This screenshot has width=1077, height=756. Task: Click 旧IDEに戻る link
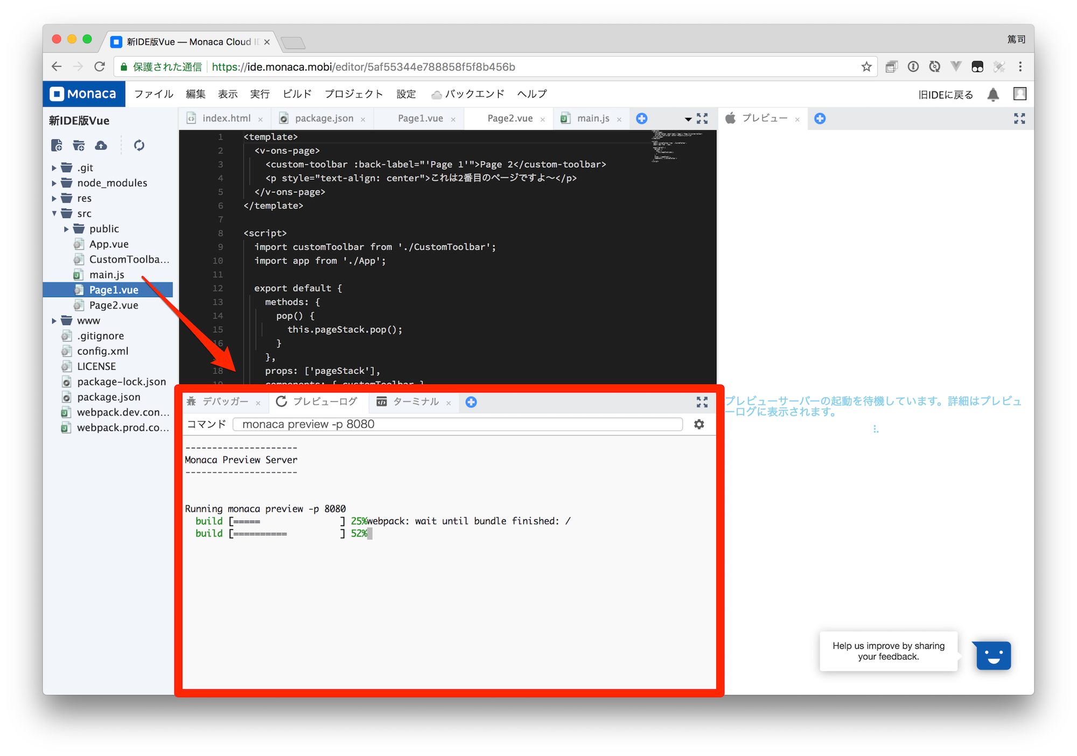click(946, 95)
